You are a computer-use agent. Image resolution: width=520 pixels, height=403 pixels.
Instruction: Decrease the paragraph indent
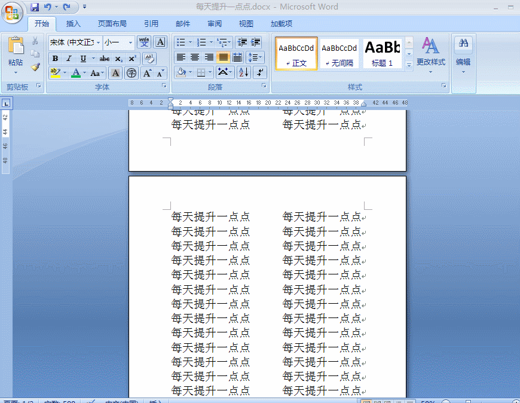click(242, 42)
